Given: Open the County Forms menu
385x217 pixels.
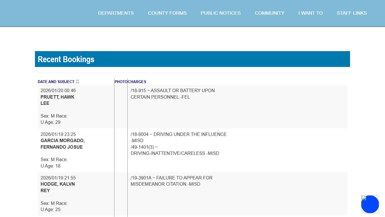Looking at the screenshot, I should [167, 13].
